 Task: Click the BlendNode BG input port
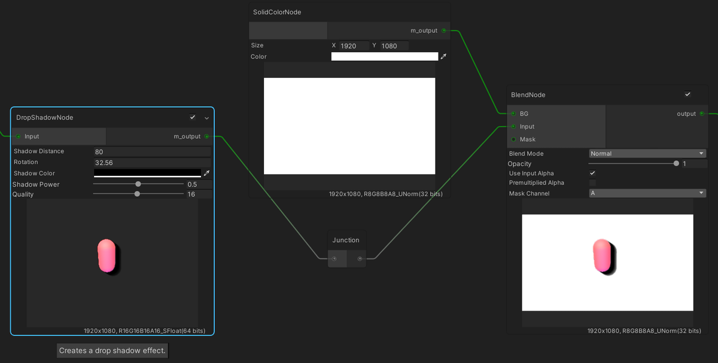coord(513,114)
